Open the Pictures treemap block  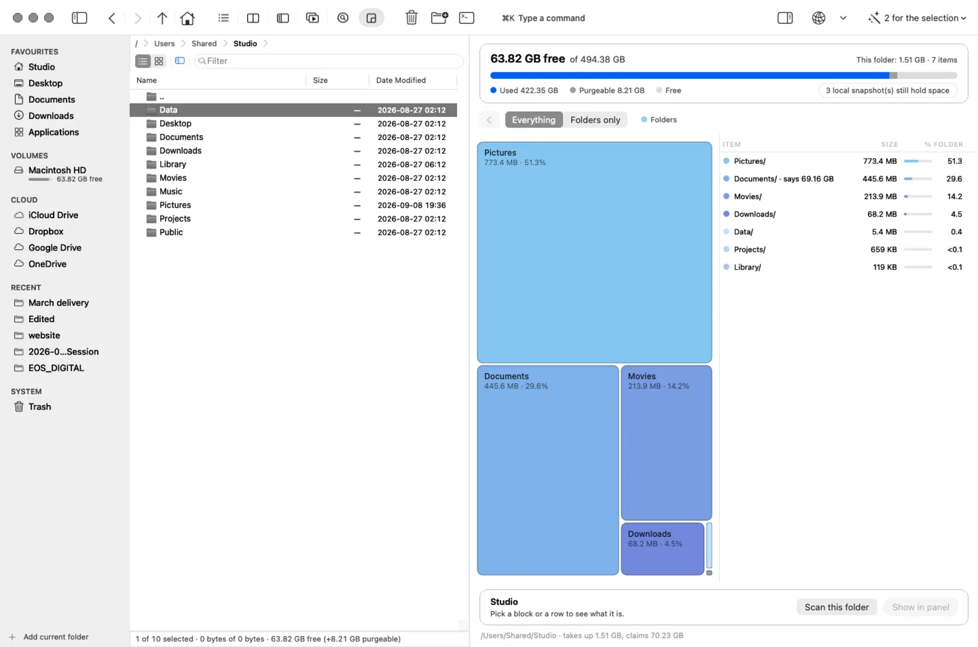[x=594, y=253]
